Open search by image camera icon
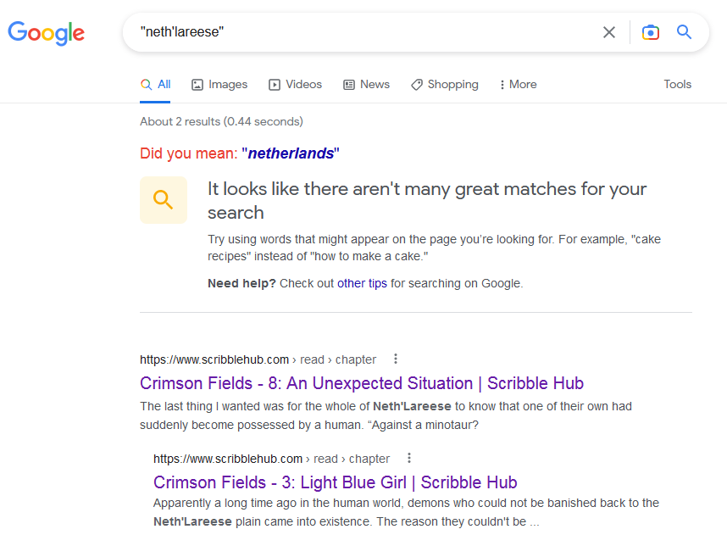Image resolution: width=727 pixels, height=557 pixels. point(650,32)
